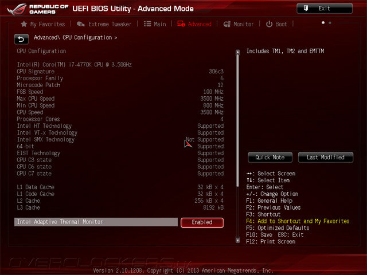Click the star icon of My Favorites
Image resolution: width=367 pixels, height=275 pixels.
point(24,24)
